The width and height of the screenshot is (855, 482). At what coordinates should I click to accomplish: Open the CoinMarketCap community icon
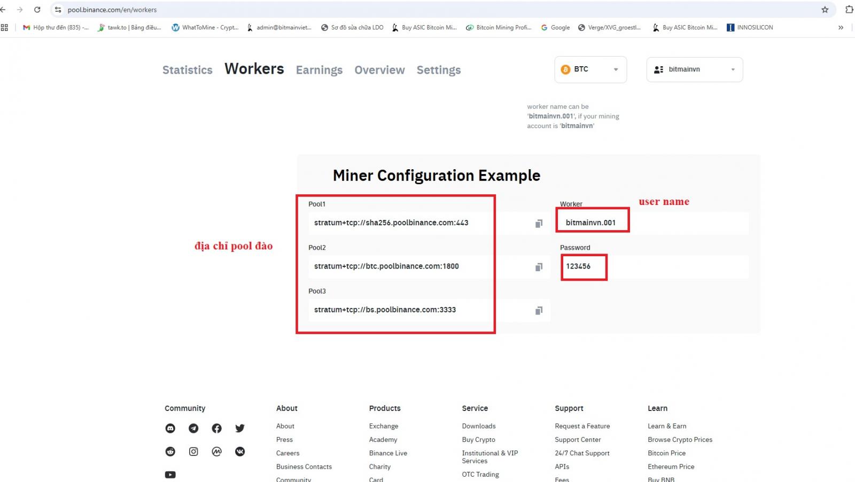tap(216, 452)
